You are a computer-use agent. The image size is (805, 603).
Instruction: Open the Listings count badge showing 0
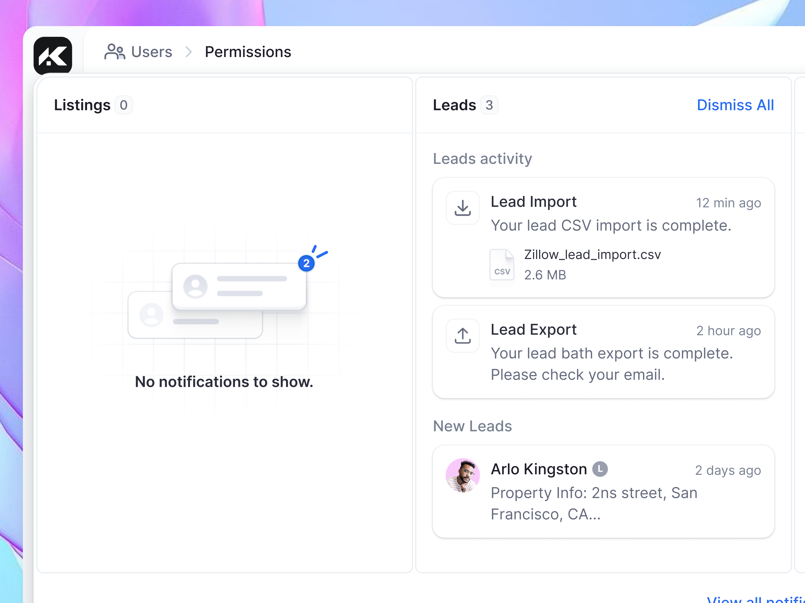pos(124,105)
